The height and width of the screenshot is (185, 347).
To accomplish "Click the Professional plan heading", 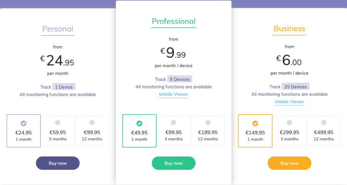I will click(173, 21).
